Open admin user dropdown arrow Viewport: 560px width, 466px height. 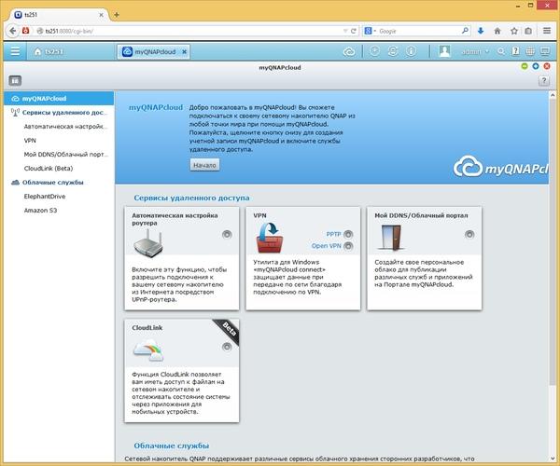486,51
